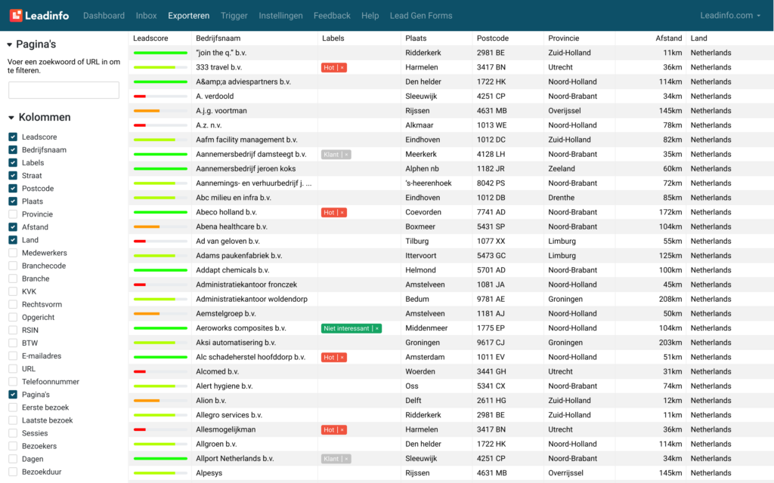This screenshot has height=483, width=774.
Task: Focus the Pagina's URL filter input
Action: pos(63,91)
